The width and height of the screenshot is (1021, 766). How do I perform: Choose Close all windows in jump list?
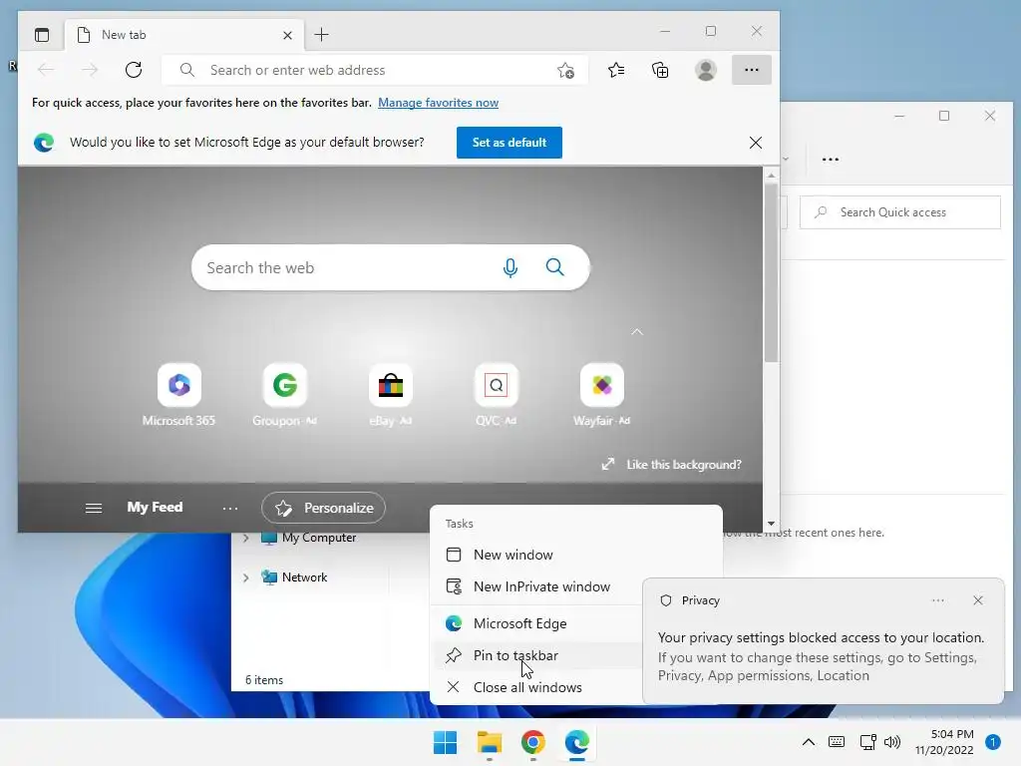pyautogui.click(x=536, y=688)
